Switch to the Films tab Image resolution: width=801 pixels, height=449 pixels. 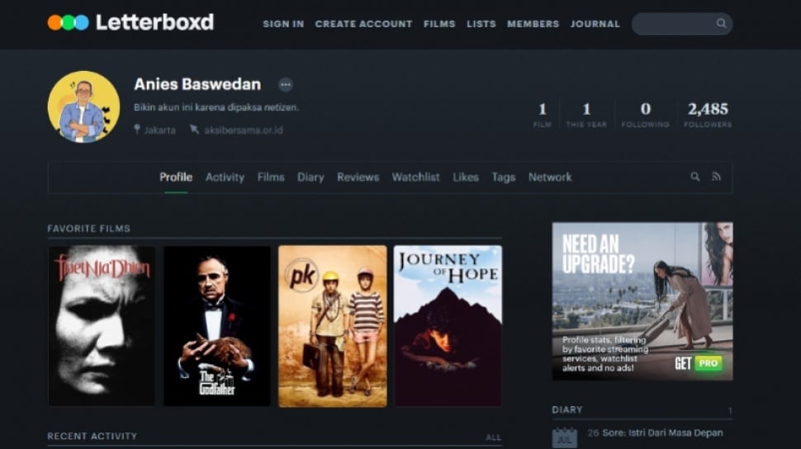coord(271,177)
